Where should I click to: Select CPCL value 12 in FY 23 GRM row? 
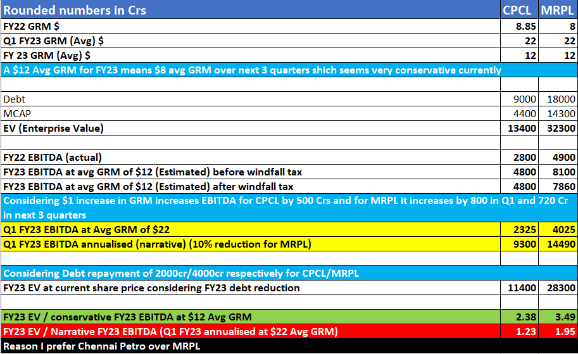point(519,55)
